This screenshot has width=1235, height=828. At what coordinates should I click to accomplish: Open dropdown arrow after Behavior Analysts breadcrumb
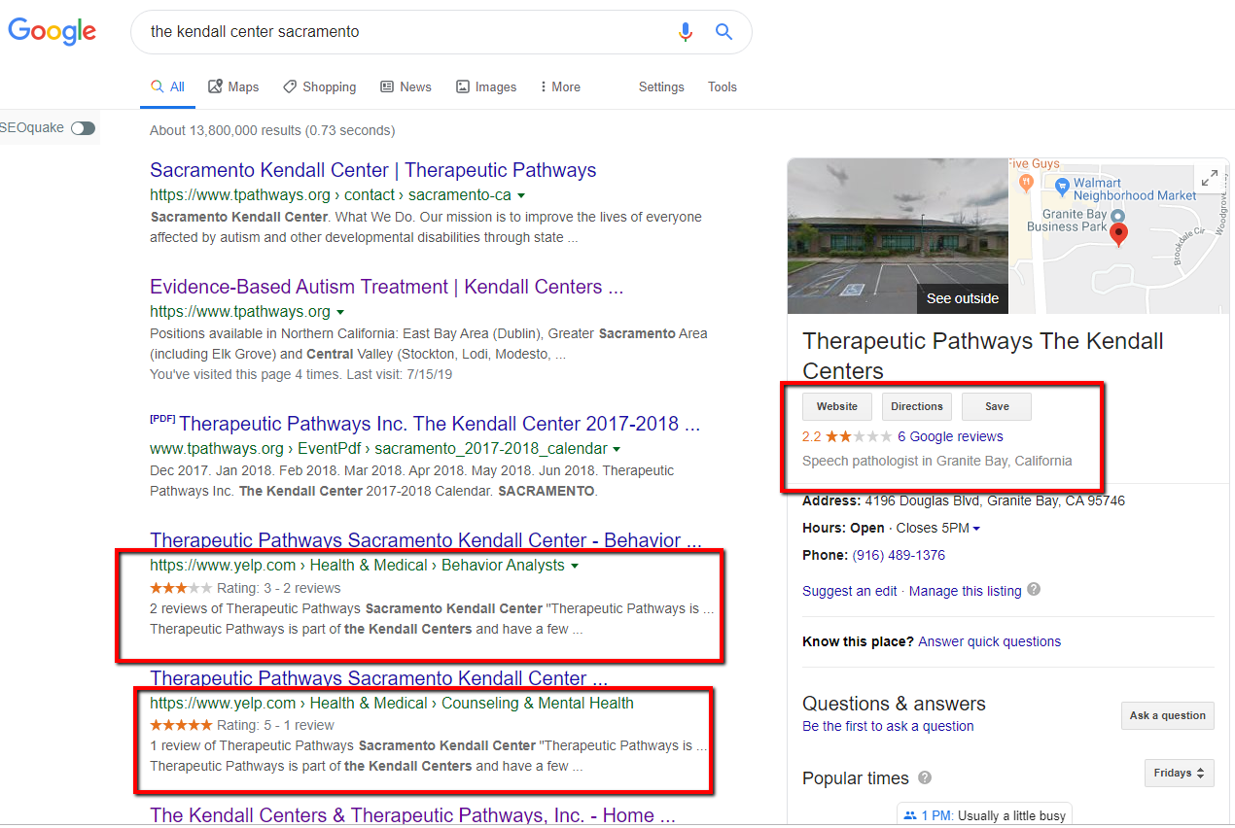575,566
